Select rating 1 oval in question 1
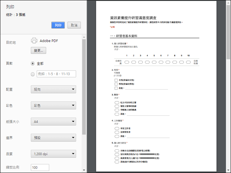The width and height of the screenshot is (231, 173). [127, 62]
